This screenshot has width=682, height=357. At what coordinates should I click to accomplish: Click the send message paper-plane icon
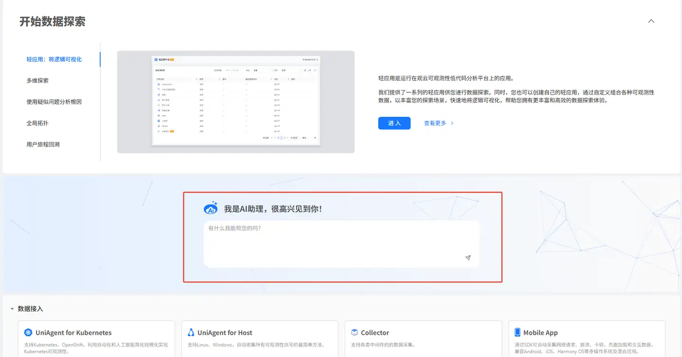[x=467, y=258]
